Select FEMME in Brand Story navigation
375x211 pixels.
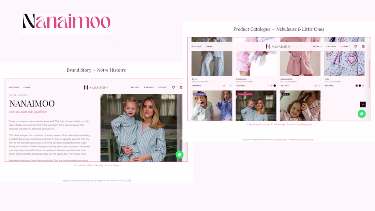pyautogui.click(x=27, y=87)
